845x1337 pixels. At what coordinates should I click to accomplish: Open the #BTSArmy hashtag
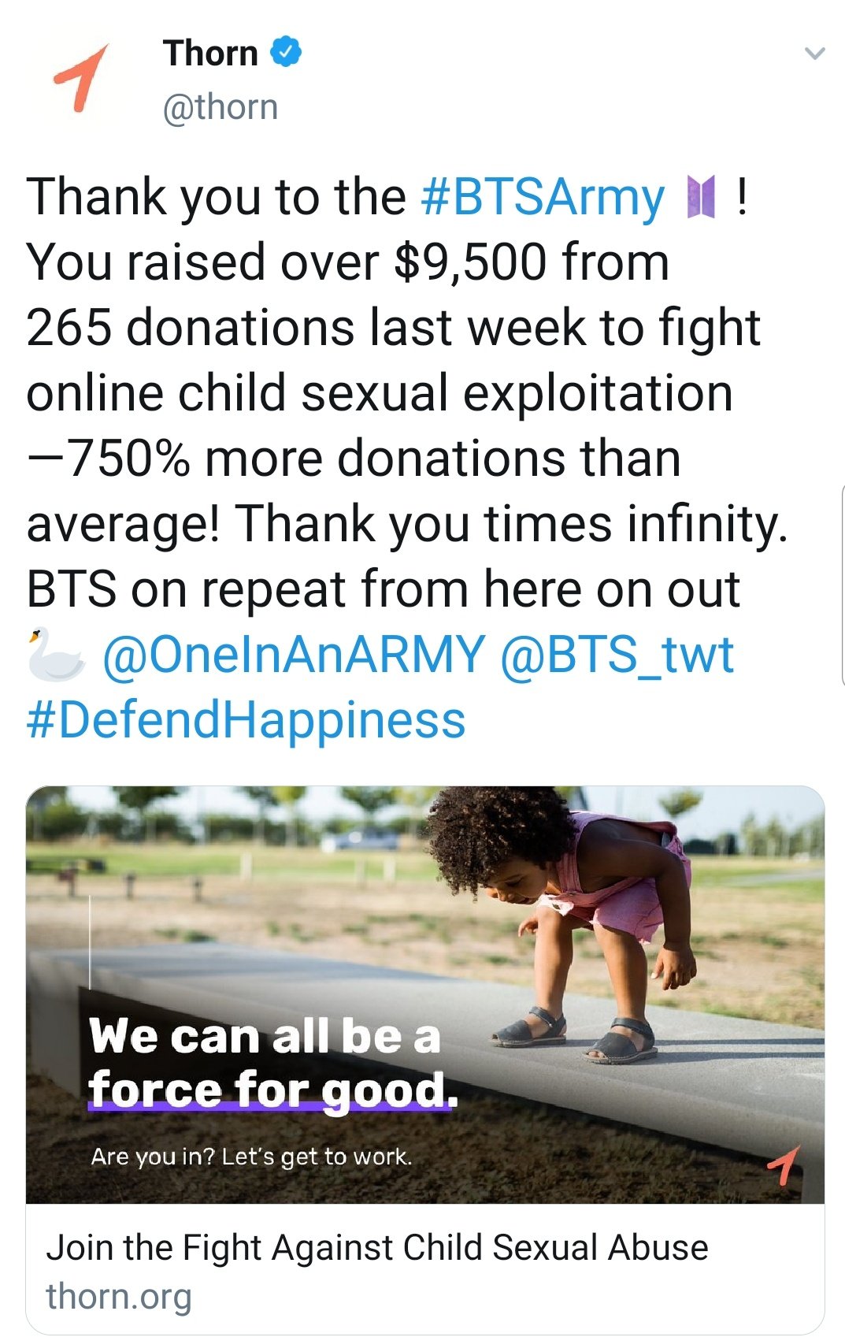click(x=543, y=197)
